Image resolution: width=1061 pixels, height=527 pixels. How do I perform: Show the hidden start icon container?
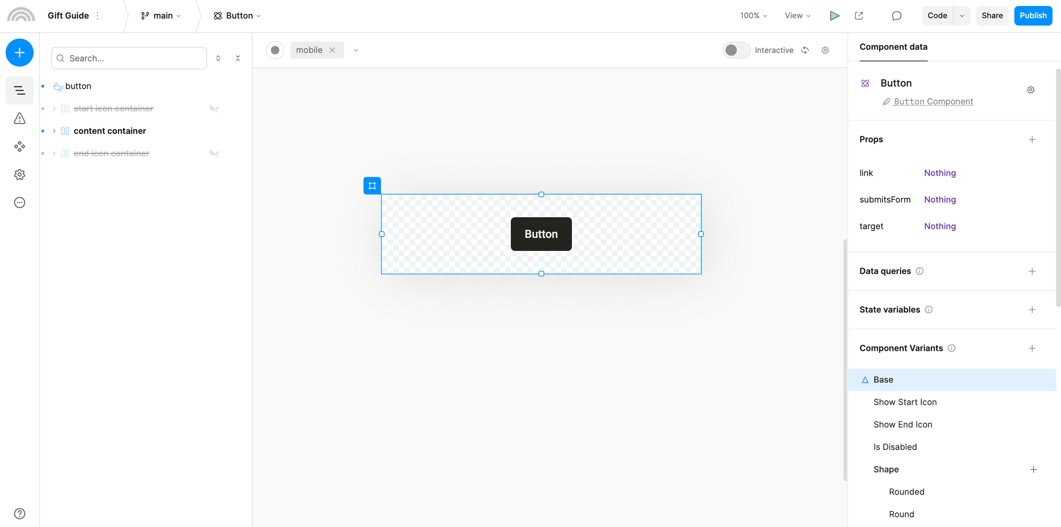[x=214, y=108]
